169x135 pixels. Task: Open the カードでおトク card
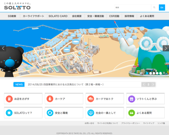[x=105, y=98]
